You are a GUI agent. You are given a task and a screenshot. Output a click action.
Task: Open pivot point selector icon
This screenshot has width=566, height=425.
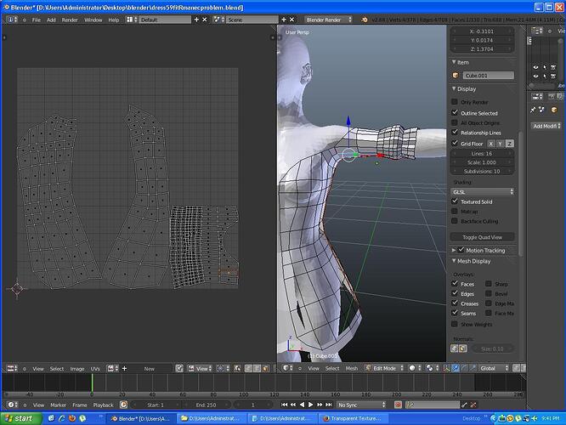click(432, 368)
